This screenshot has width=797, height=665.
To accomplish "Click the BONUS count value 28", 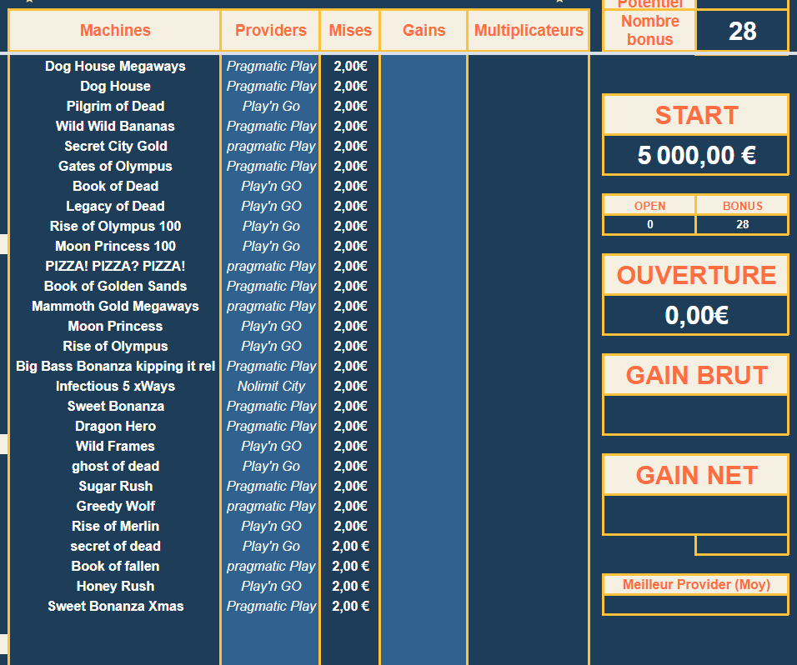I will tap(742, 224).
